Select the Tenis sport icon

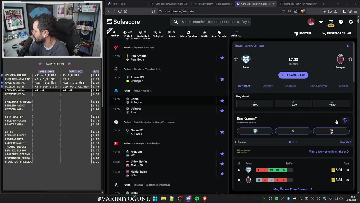coord(172,34)
